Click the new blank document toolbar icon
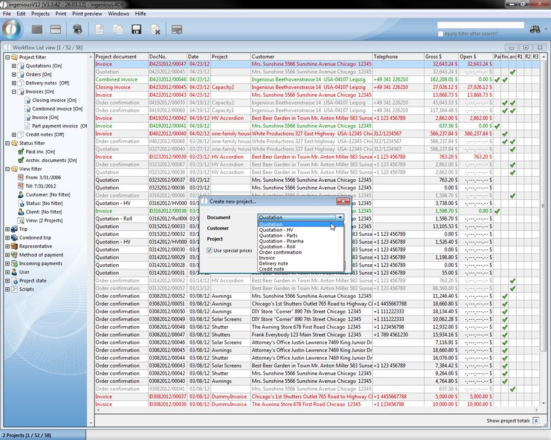 click(x=100, y=29)
